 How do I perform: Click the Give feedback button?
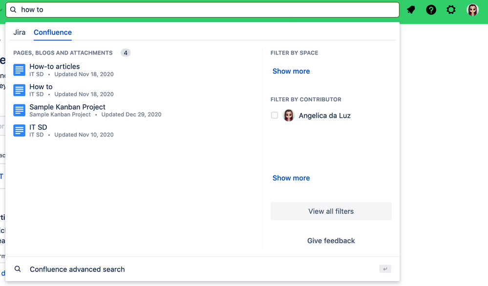coord(331,241)
